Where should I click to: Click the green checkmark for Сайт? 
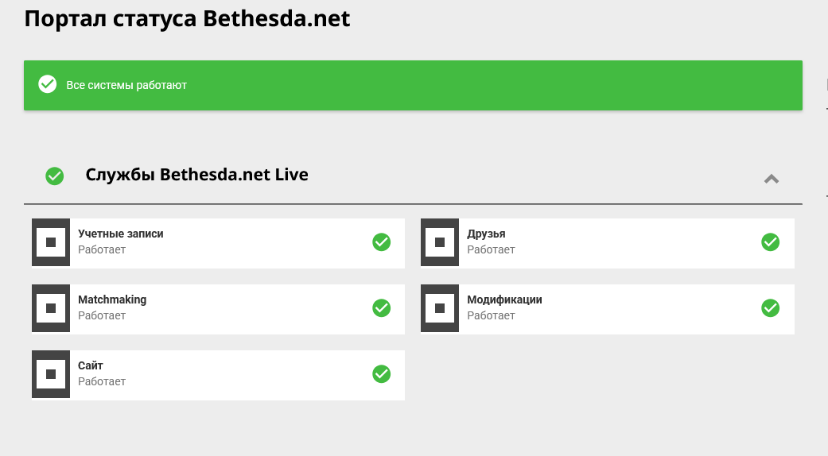[x=381, y=373]
